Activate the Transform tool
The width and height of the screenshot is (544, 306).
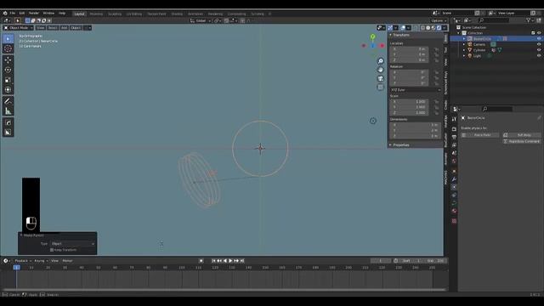click(8, 90)
